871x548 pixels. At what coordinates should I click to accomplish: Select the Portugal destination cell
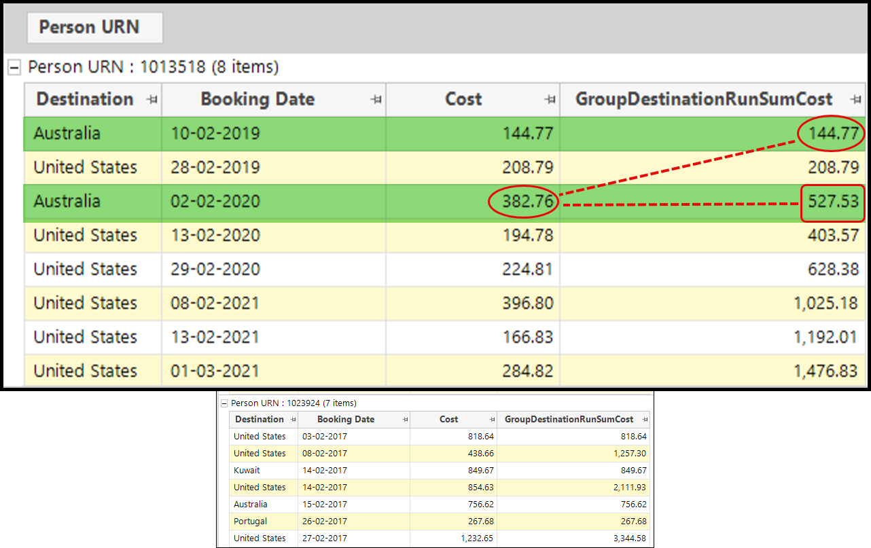[x=264, y=522]
